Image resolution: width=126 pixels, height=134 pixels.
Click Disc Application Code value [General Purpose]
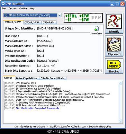48,61
